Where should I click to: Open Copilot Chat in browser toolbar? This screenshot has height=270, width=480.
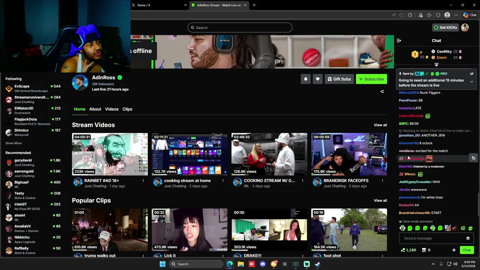click(x=469, y=15)
